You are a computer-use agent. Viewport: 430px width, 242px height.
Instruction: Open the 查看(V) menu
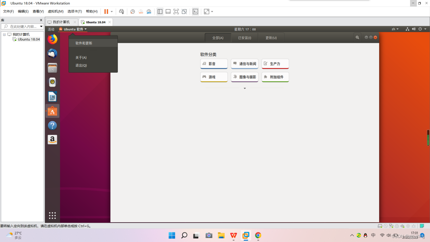click(x=38, y=12)
